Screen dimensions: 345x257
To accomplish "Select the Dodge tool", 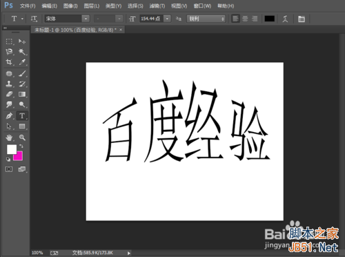I will coord(22,104).
